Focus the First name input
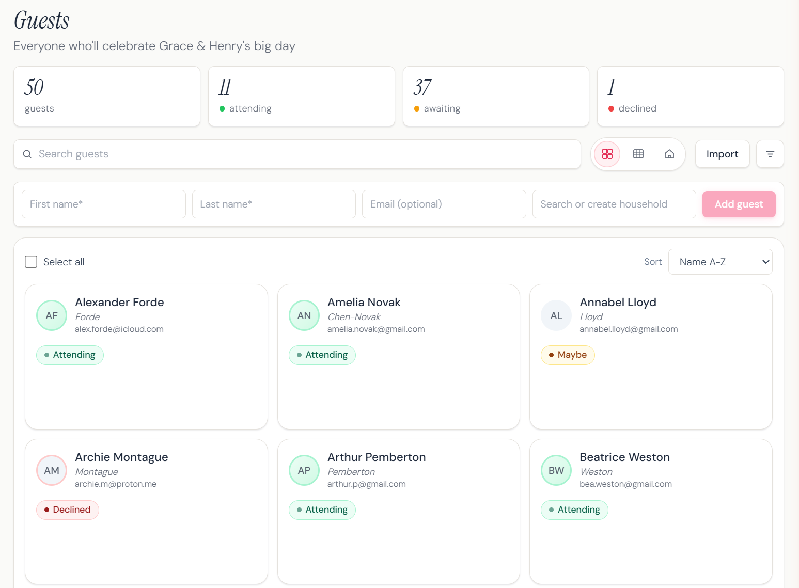799x588 pixels. tap(104, 204)
